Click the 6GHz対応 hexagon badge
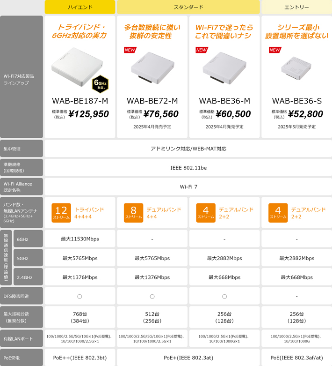The height and width of the screenshot is (366, 332). 100,84
